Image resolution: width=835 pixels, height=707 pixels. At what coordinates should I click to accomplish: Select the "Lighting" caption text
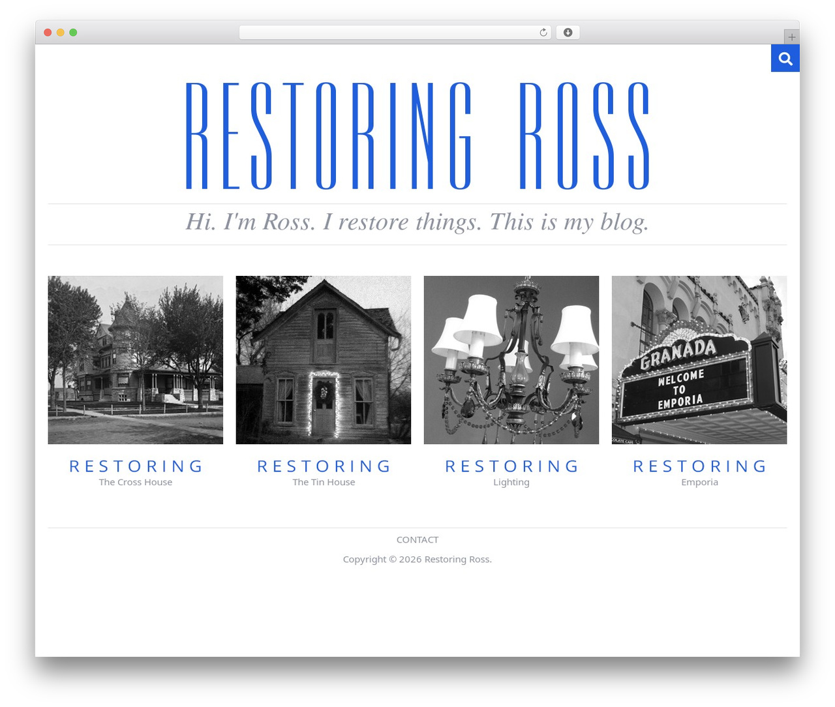pos(511,483)
